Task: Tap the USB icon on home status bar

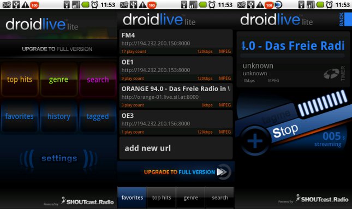Action: (16, 5)
